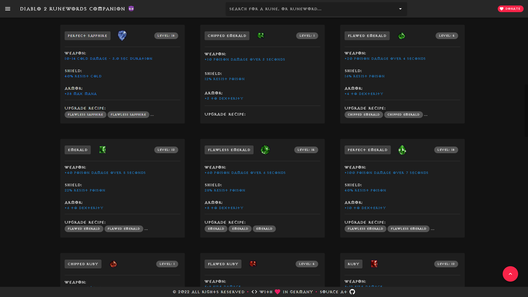Image resolution: width=528 pixels, height=297 pixels.
Task: Click the code brackets icon in footer
Action: pyautogui.click(x=254, y=292)
